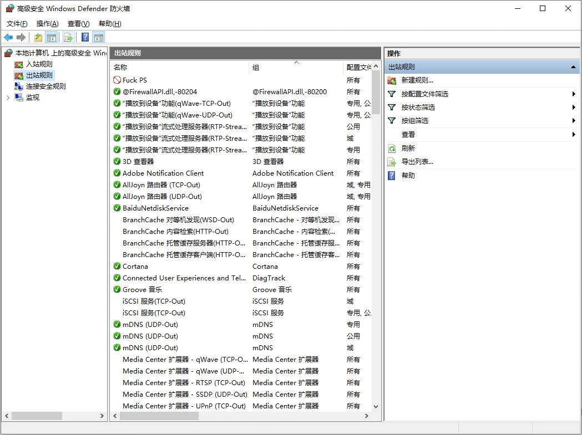Click the blue Help icon in toolbar

pyautogui.click(x=85, y=38)
